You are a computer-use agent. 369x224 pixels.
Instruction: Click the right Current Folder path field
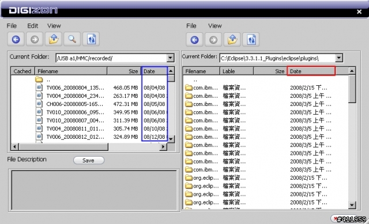coord(277,58)
